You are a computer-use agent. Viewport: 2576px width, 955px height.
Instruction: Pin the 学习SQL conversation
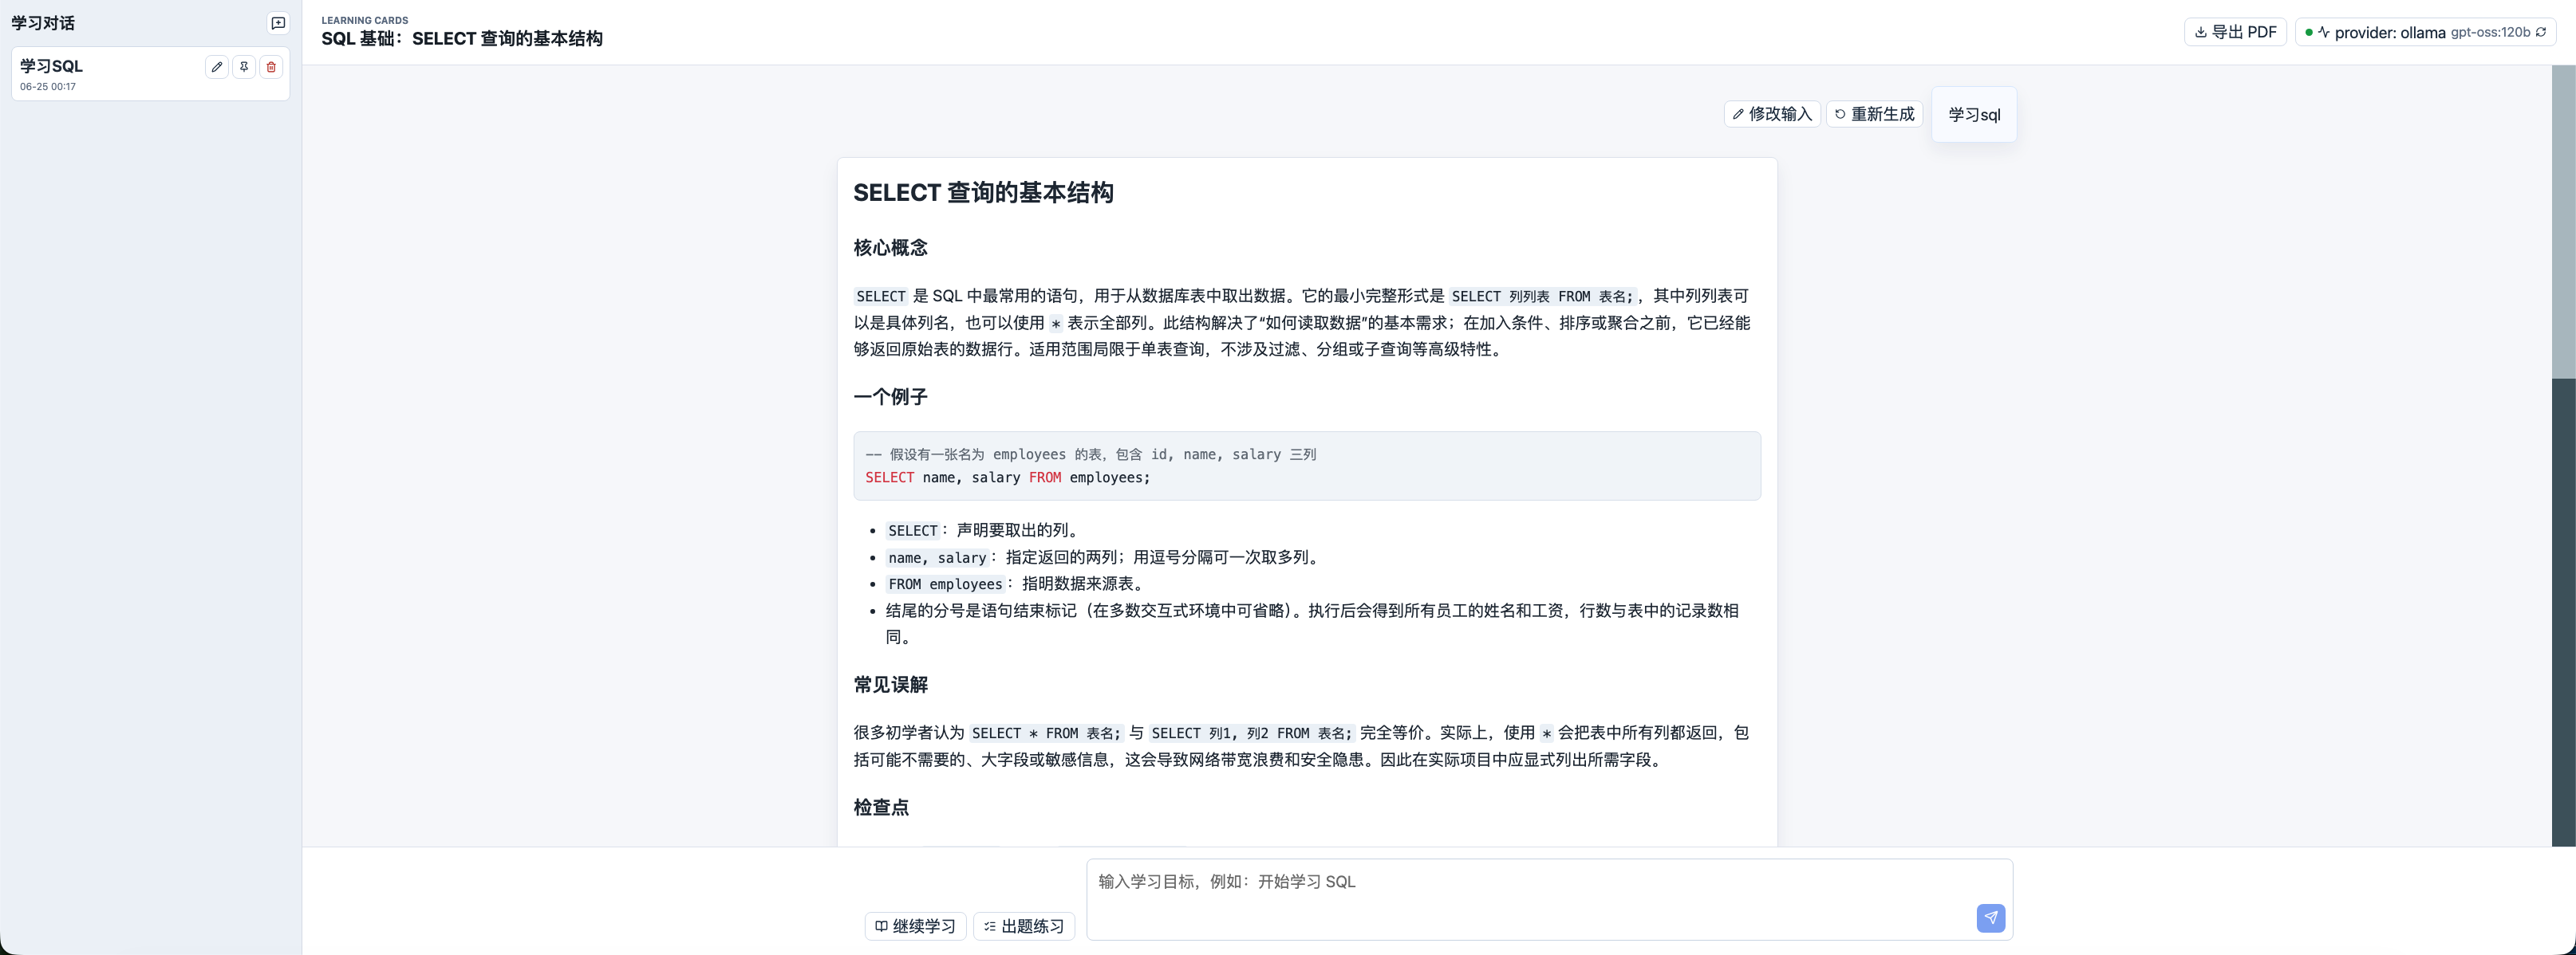(244, 67)
